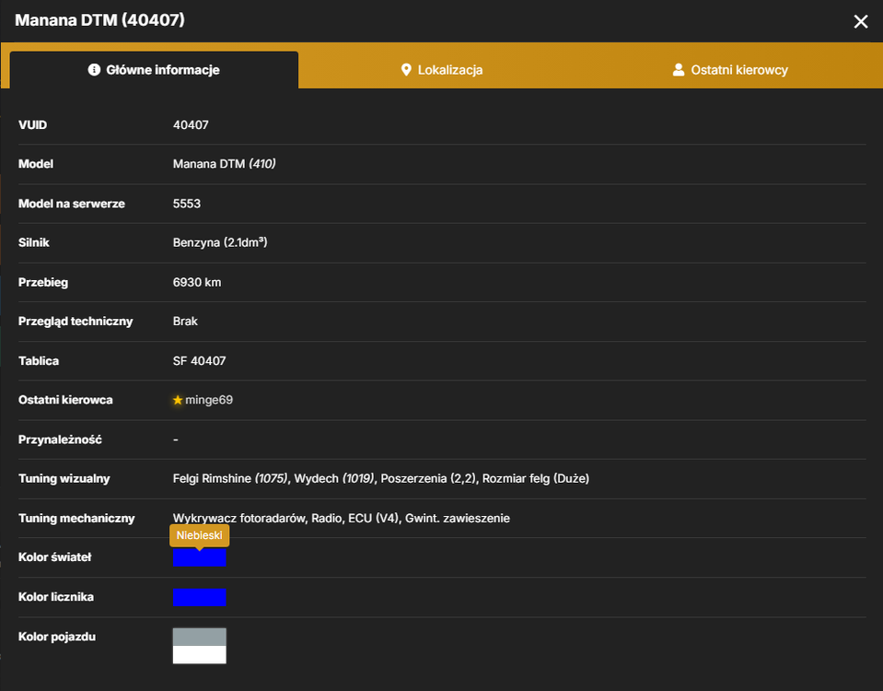The width and height of the screenshot is (883, 691).
Task: Click the Kolor pojazdu row label
Action: tap(57, 637)
